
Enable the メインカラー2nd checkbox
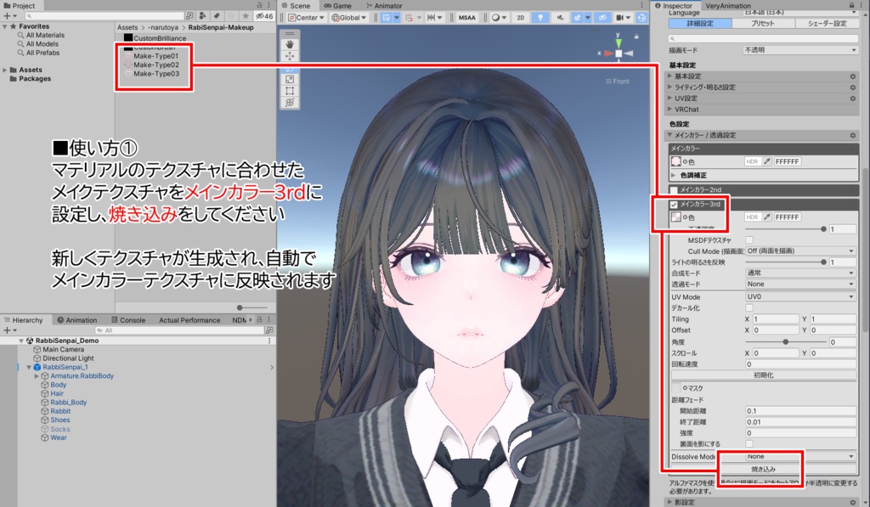(x=674, y=189)
